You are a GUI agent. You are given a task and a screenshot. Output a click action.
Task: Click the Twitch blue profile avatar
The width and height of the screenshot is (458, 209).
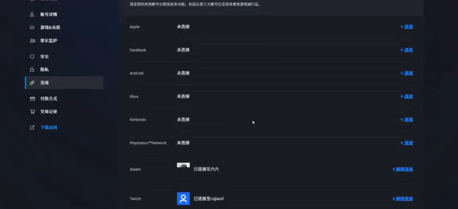183,199
